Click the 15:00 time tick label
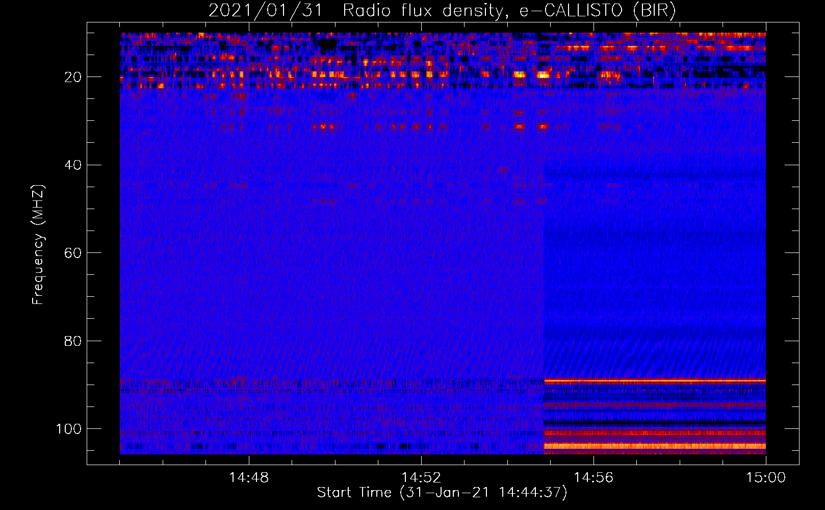 [x=766, y=478]
